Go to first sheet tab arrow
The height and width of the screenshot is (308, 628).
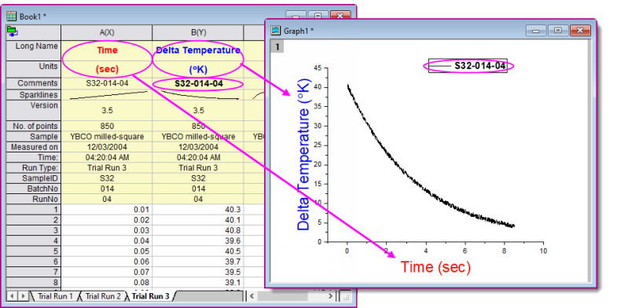point(12,296)
